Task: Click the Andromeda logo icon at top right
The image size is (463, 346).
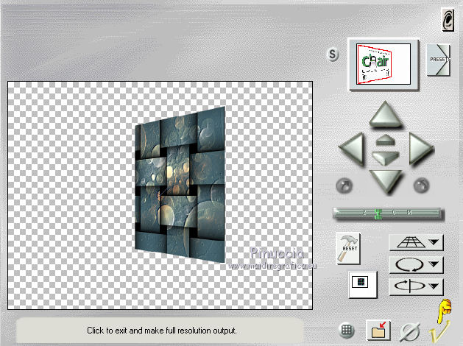Action: (x=448, y=19)
